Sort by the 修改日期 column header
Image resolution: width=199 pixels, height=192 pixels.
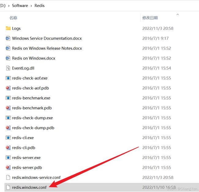pos(150,18)
